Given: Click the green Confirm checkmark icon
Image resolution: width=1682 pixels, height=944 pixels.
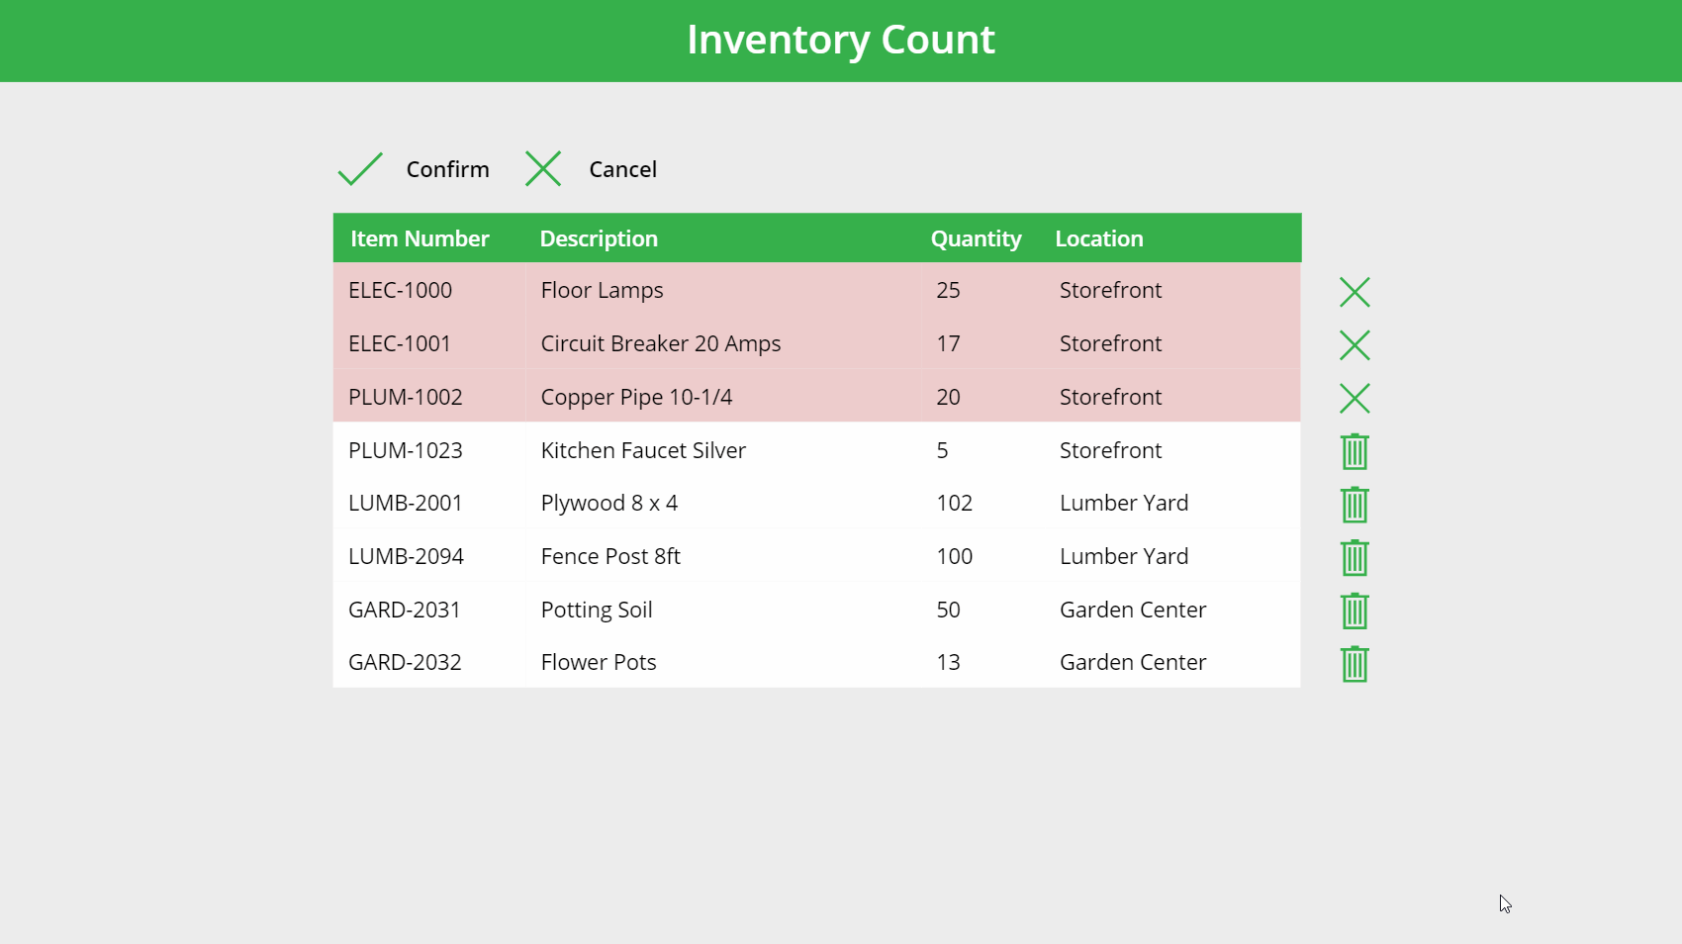Looking at the screenshot, I should (x=360, y=169).
